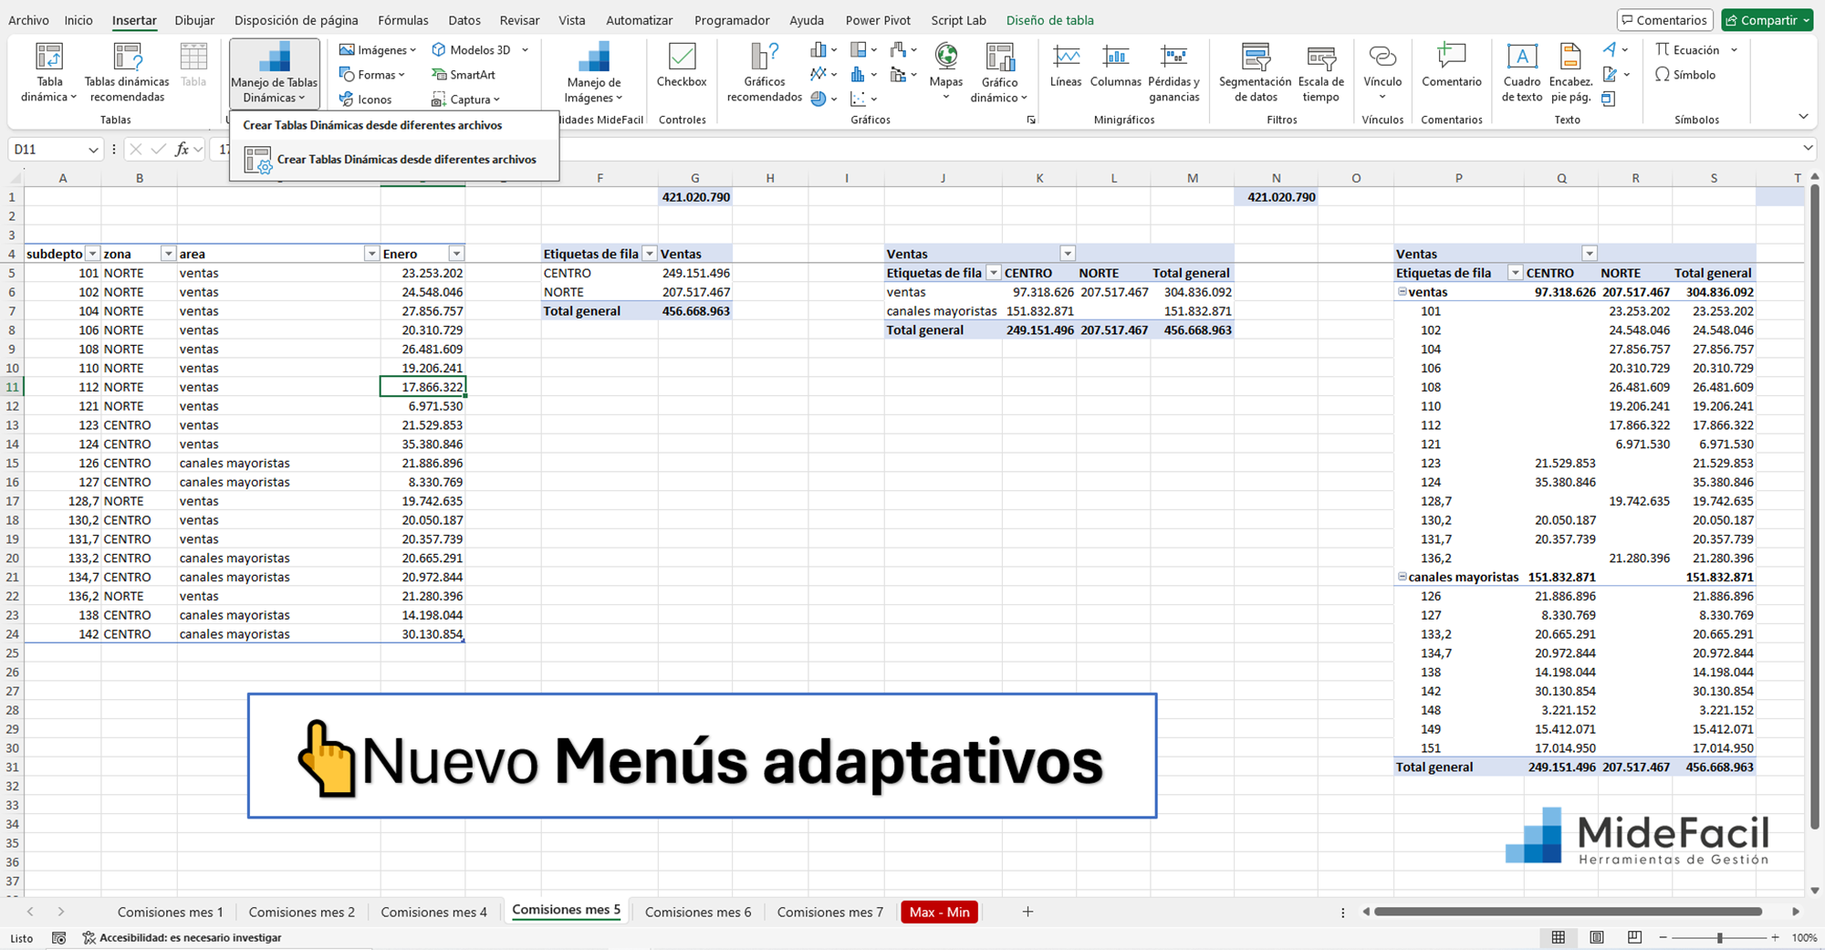
Task: Insert a Checkbox control from the ribbon
Action: click(682, 66)
